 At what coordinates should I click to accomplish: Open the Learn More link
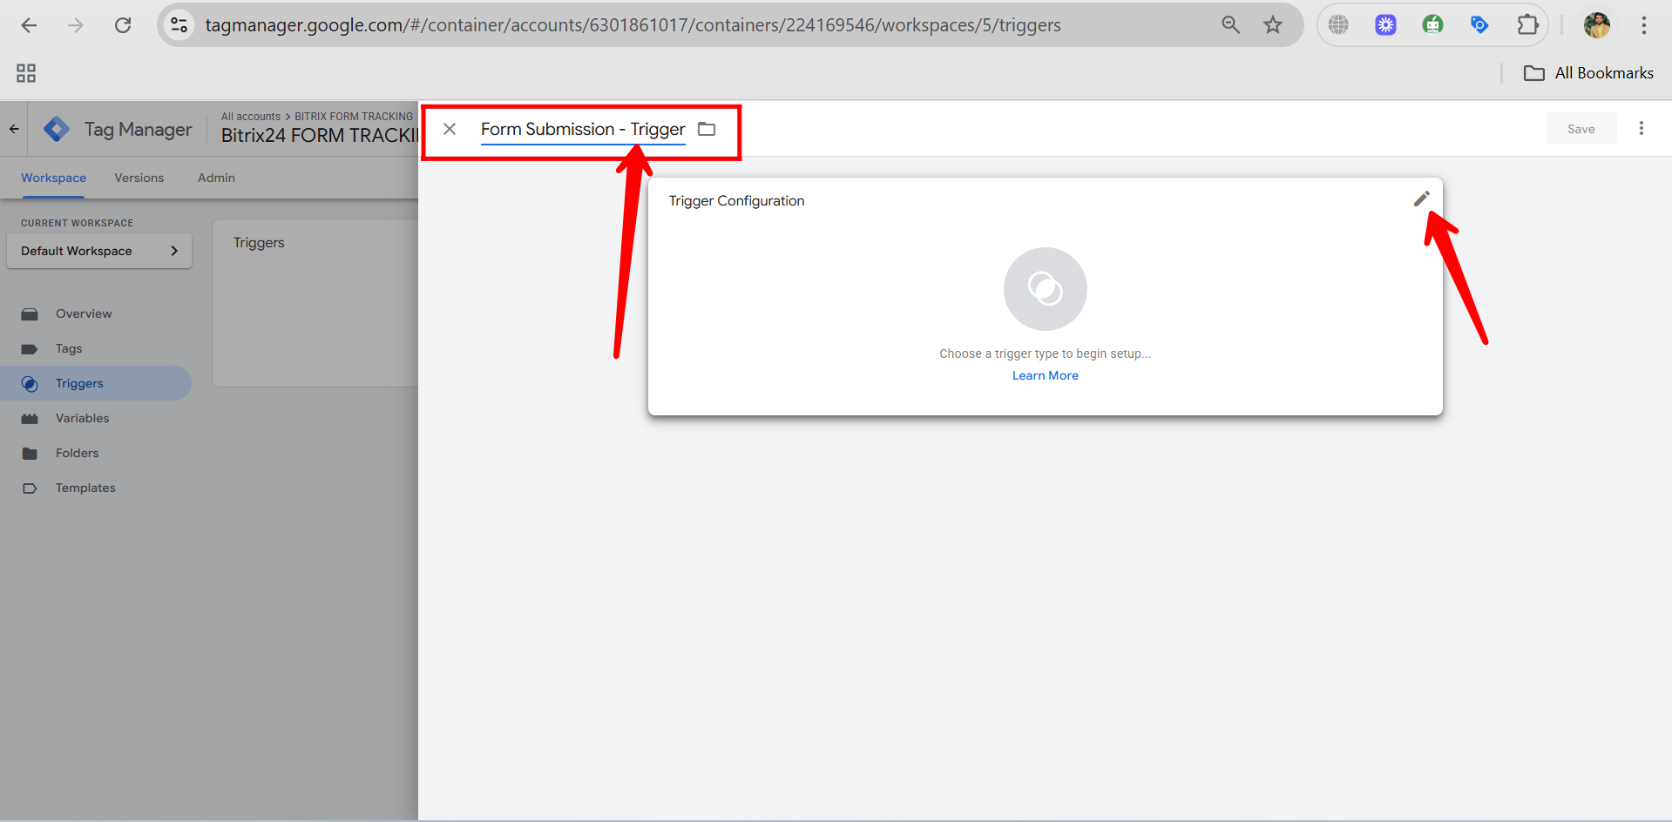click(x=1045, y=375)
